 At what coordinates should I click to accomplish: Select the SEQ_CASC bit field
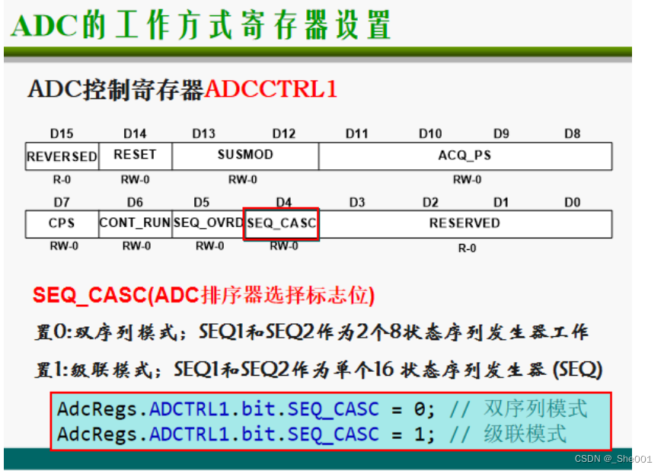click(x=281, y=223)
